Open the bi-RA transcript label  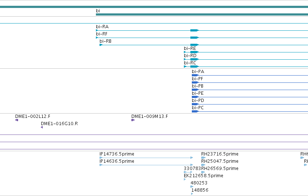102,27
